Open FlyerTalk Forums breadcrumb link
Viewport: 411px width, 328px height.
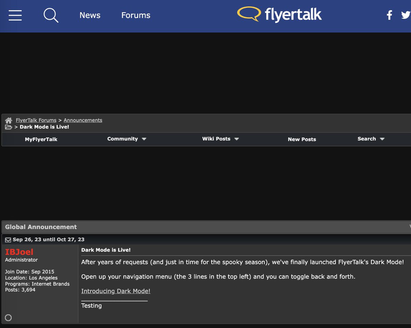36,120
